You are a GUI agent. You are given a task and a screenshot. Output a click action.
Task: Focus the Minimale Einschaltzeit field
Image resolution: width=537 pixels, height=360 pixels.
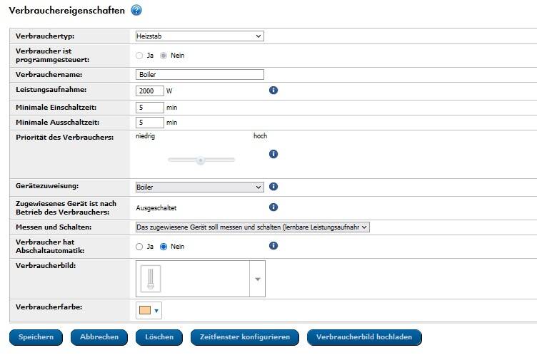pos(150,108)
